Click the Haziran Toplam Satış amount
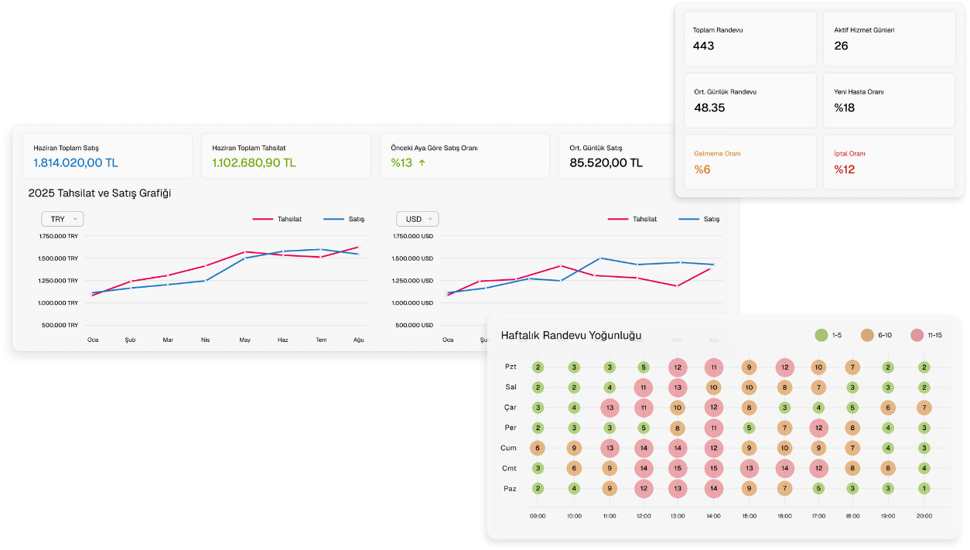The height and width of the screenshot is (550, 970). 76,163
